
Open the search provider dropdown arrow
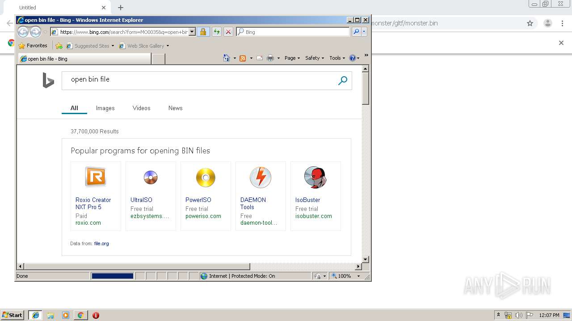coord(364,32)
